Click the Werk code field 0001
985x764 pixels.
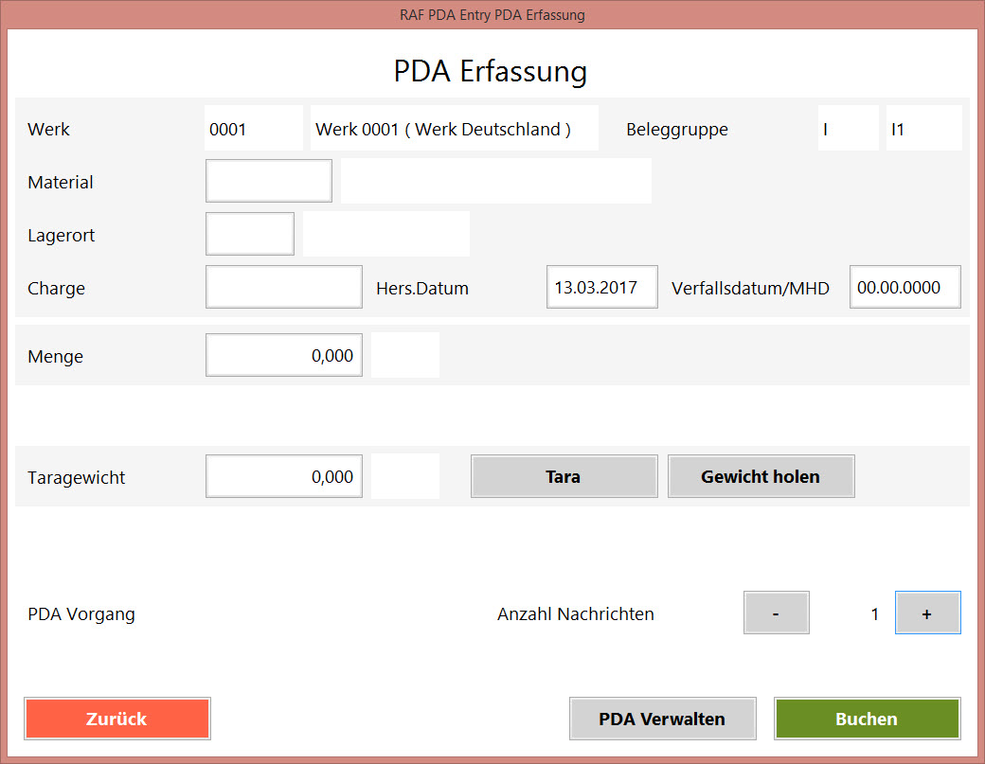click(254, 128)
